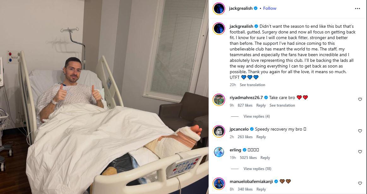Click the verified badge next to erling

click(244, 150)
